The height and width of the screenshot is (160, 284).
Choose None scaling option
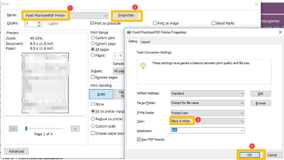pyautogui.click(x=93, y=104)
